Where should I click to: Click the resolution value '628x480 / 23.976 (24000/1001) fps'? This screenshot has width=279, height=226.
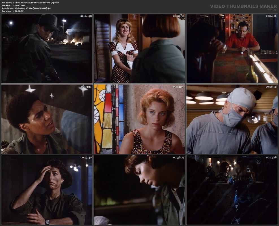33,8
